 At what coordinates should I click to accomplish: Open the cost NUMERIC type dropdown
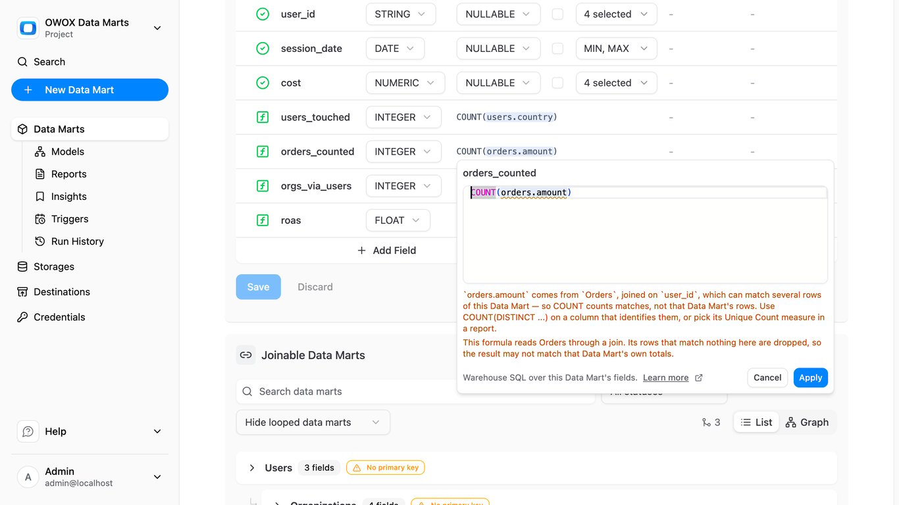click(x=405, y=83)
